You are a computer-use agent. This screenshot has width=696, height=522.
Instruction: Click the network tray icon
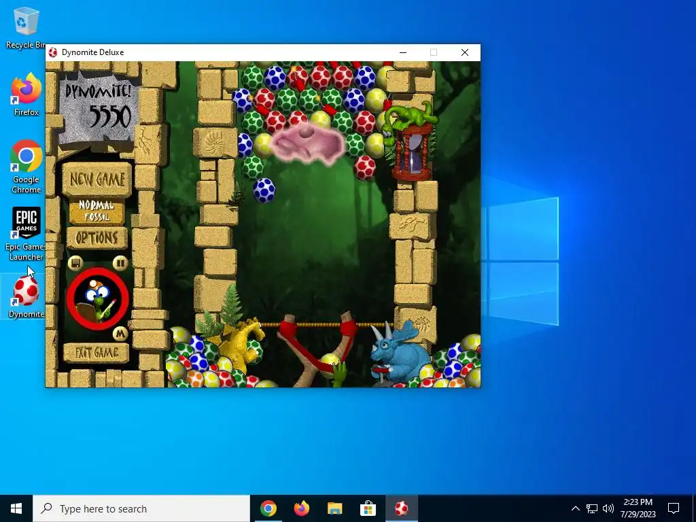pyautogui.click(x=592, y=508)
